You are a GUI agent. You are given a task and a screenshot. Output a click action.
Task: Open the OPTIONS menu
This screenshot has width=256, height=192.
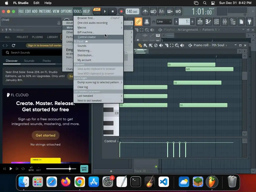(66, 11)
